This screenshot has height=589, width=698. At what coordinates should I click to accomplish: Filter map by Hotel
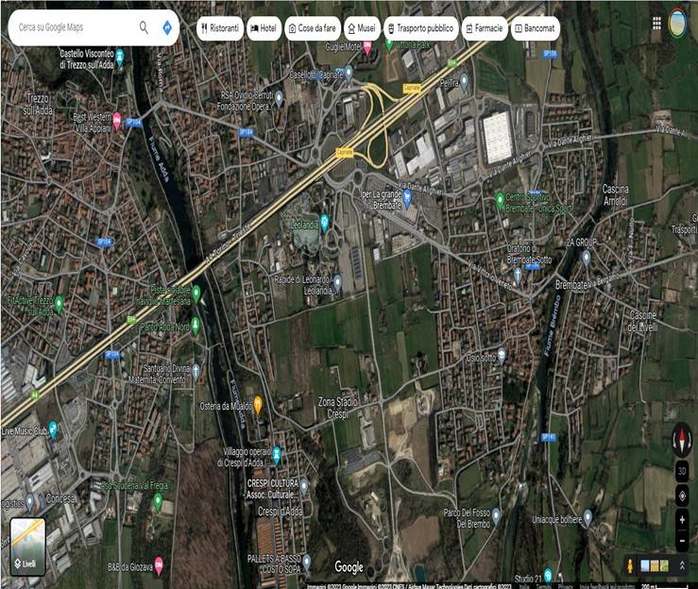tap(264, 28)
